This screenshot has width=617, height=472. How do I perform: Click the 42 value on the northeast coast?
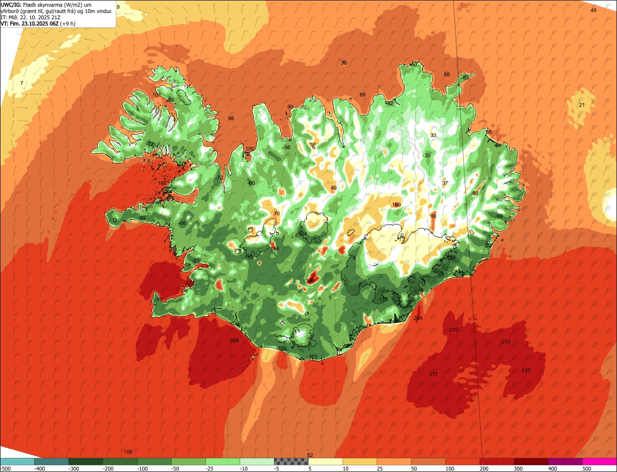(390, 103)
